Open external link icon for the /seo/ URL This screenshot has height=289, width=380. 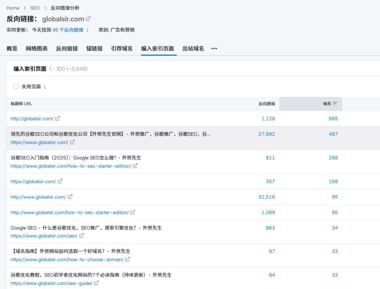81,236
